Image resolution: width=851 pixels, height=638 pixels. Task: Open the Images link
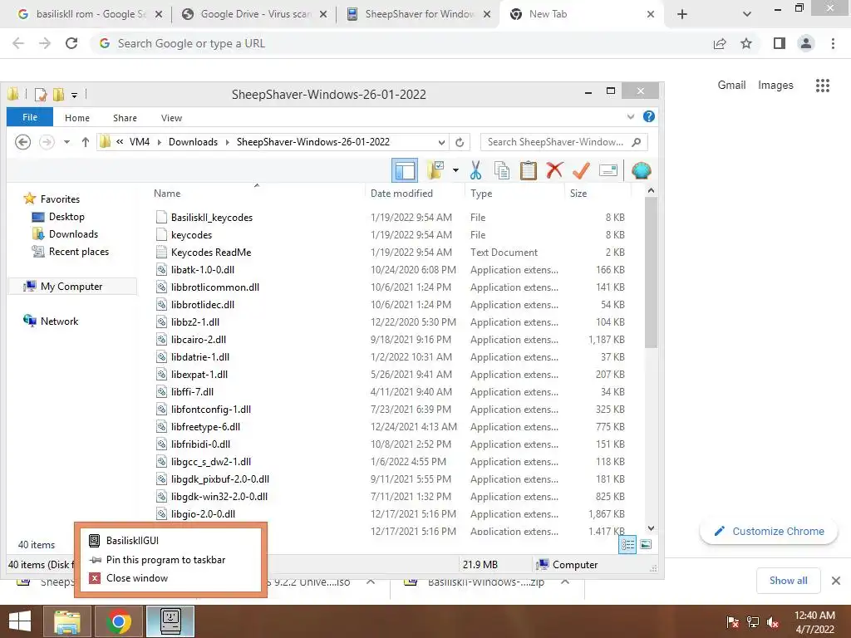point(775,86)
